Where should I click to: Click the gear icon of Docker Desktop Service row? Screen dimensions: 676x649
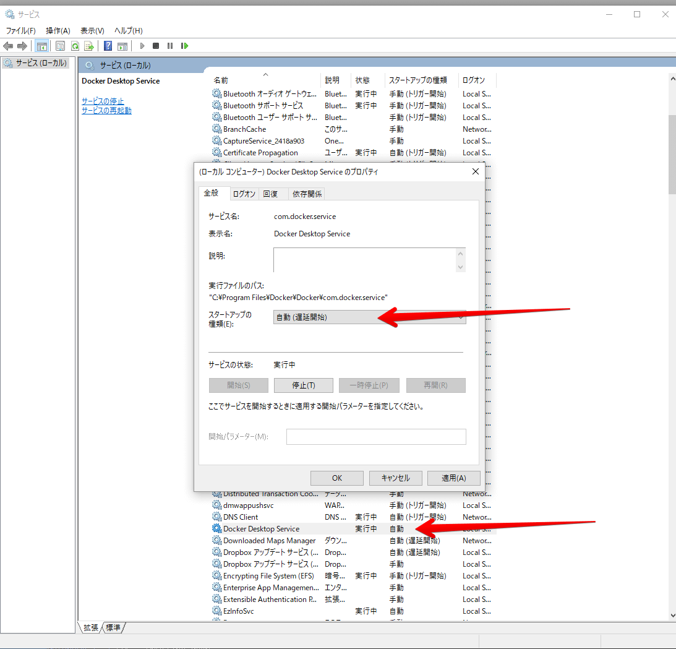coord(217,529)
